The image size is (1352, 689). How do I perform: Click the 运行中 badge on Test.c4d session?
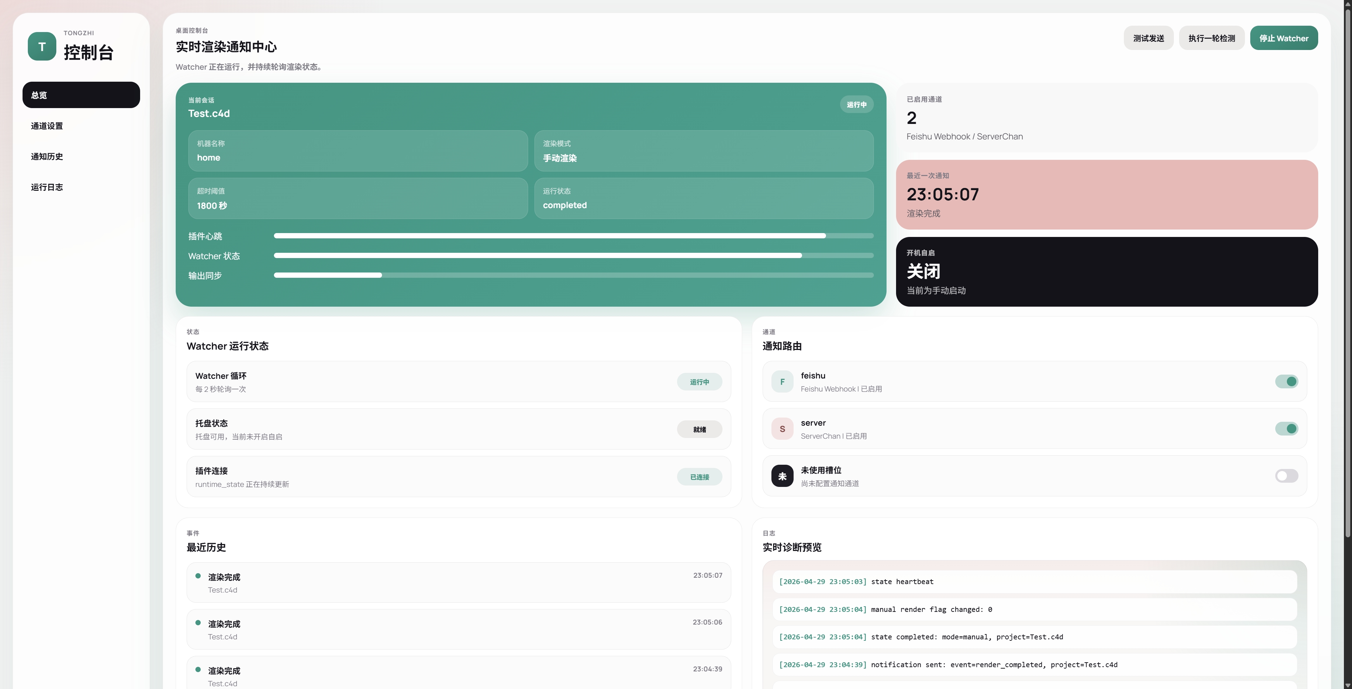point(857,105)
